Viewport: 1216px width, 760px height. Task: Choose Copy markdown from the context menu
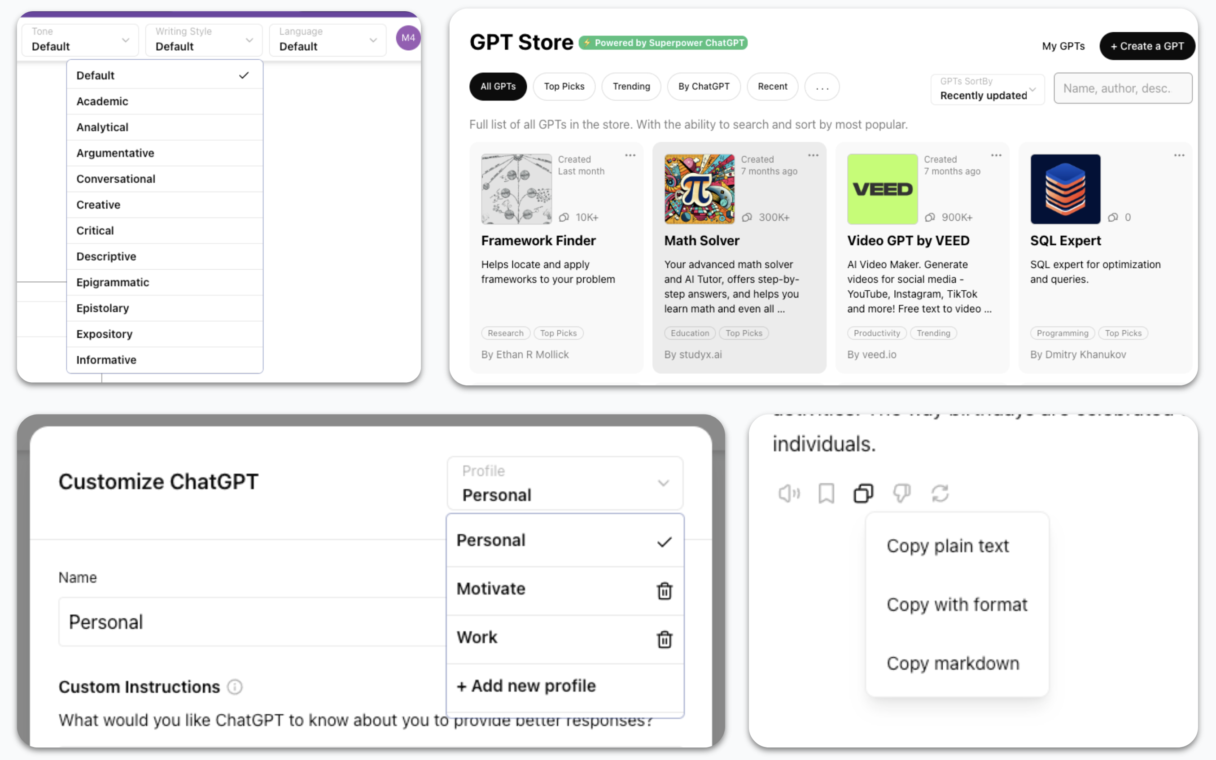[x=953, y=663]
